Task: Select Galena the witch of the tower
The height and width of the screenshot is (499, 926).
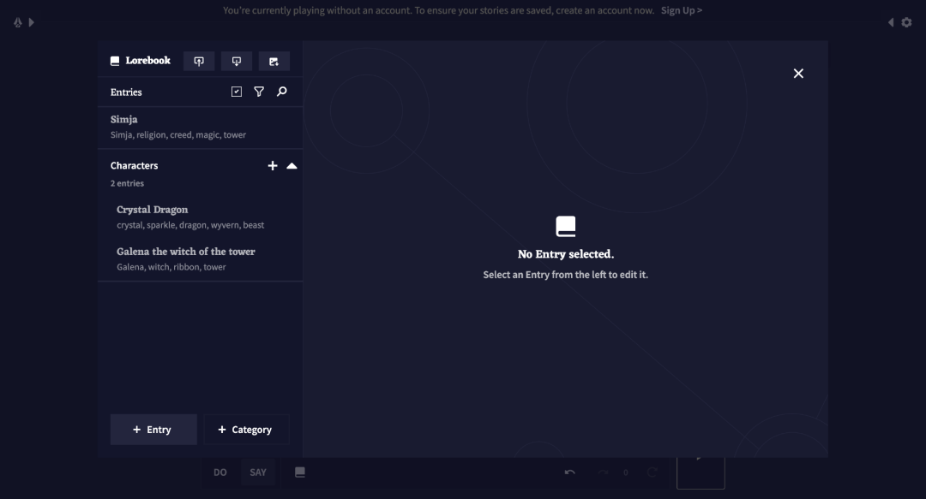Action: click(200, 258)
